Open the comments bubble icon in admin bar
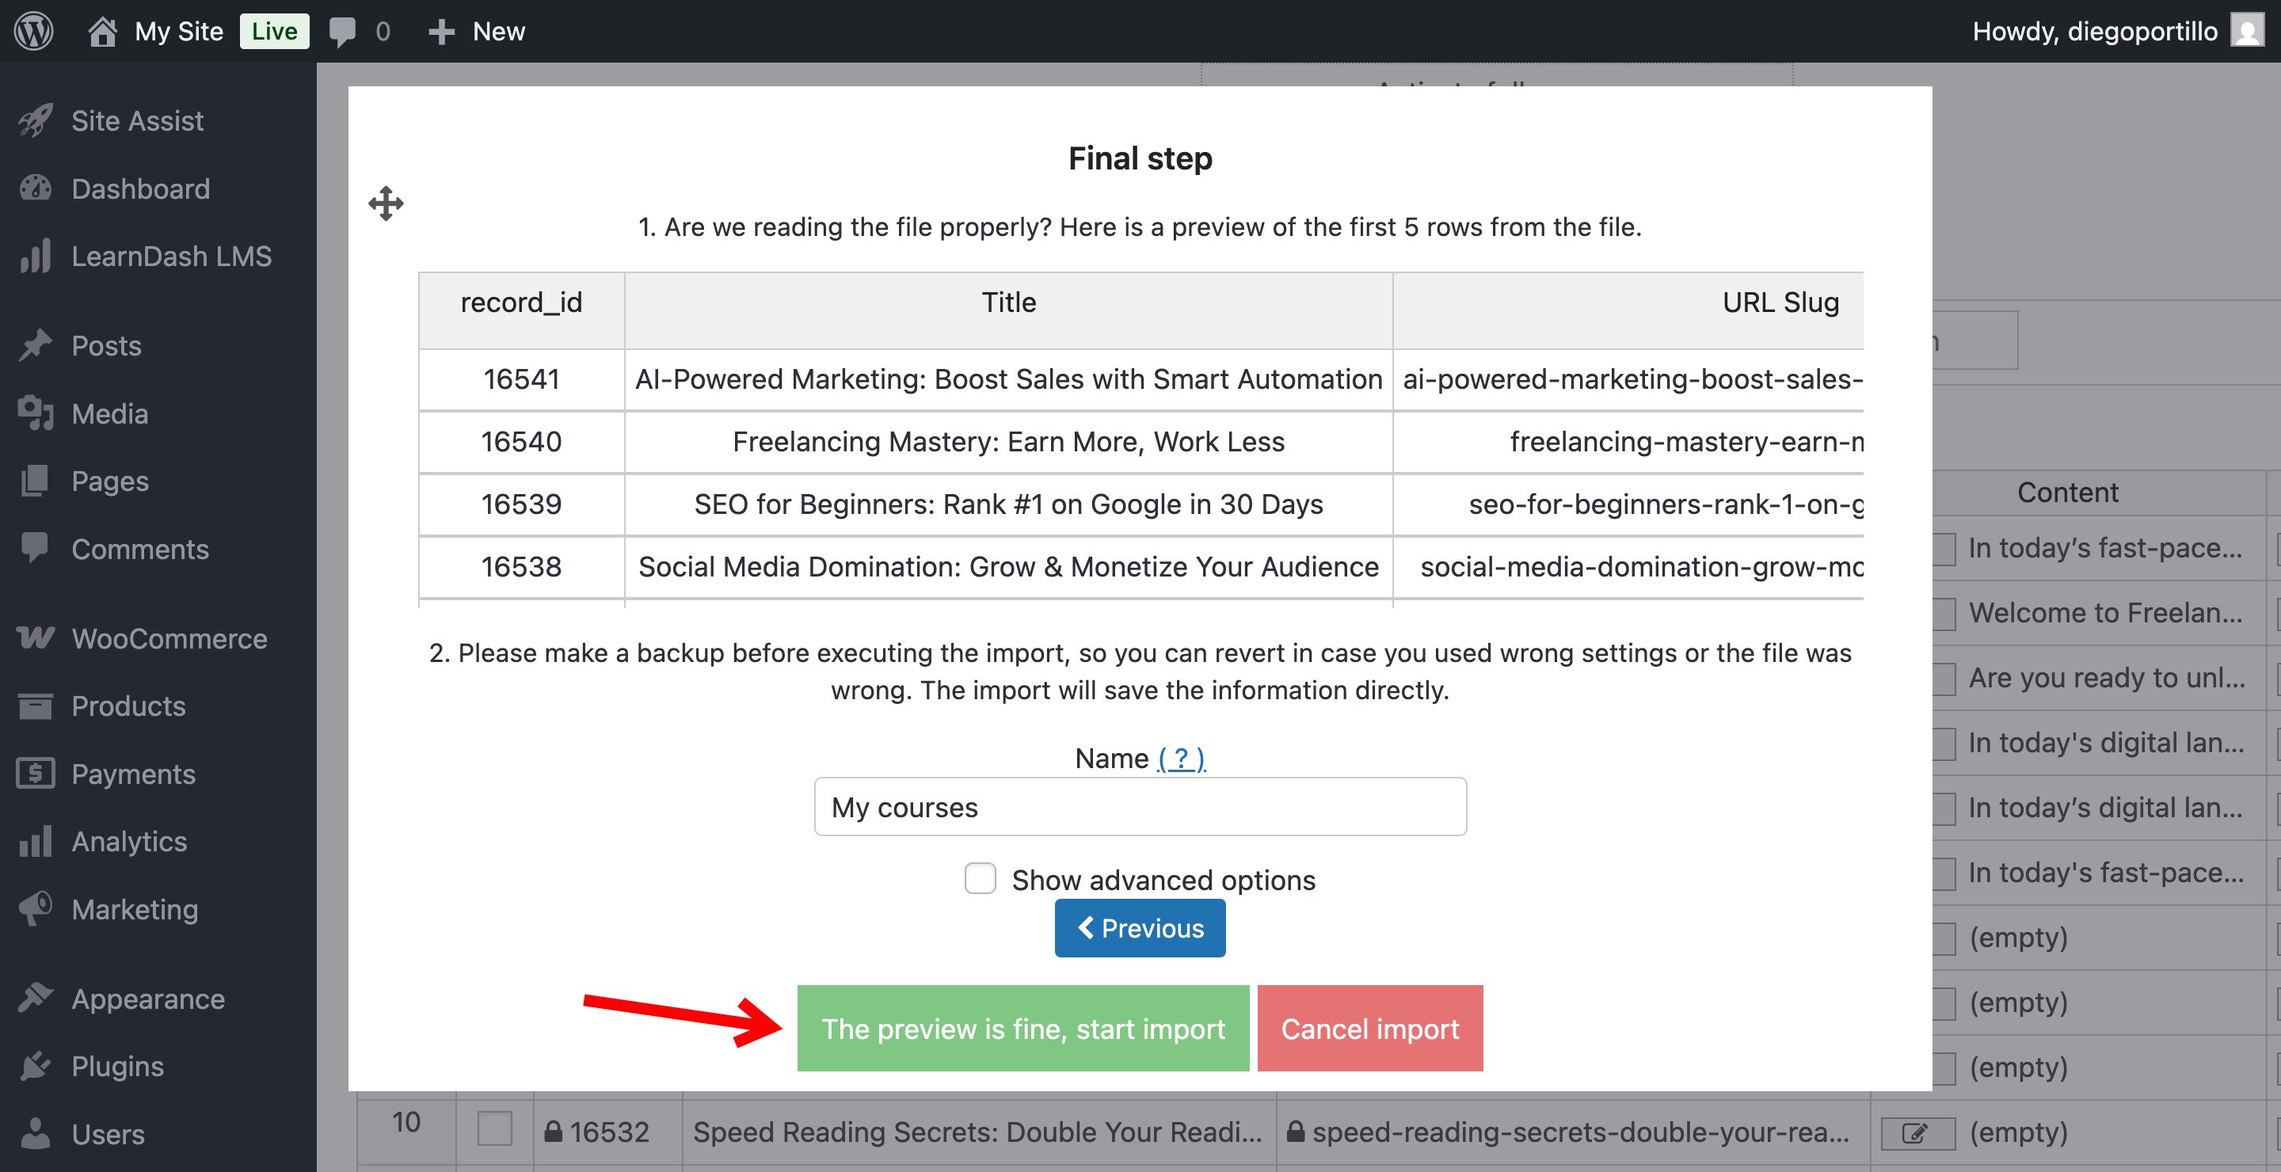This screenshot has width=2281, height=1172. click(x=342, y=31)
